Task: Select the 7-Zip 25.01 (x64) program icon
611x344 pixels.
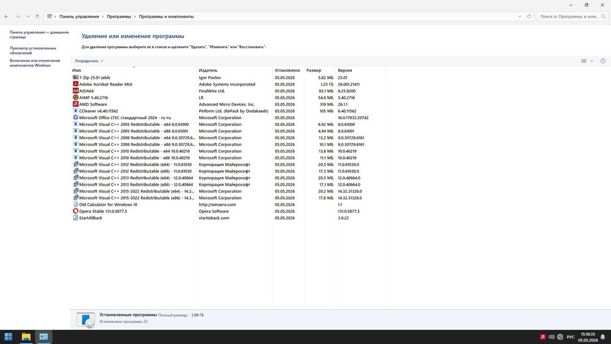Action: (x=76, y=78)
